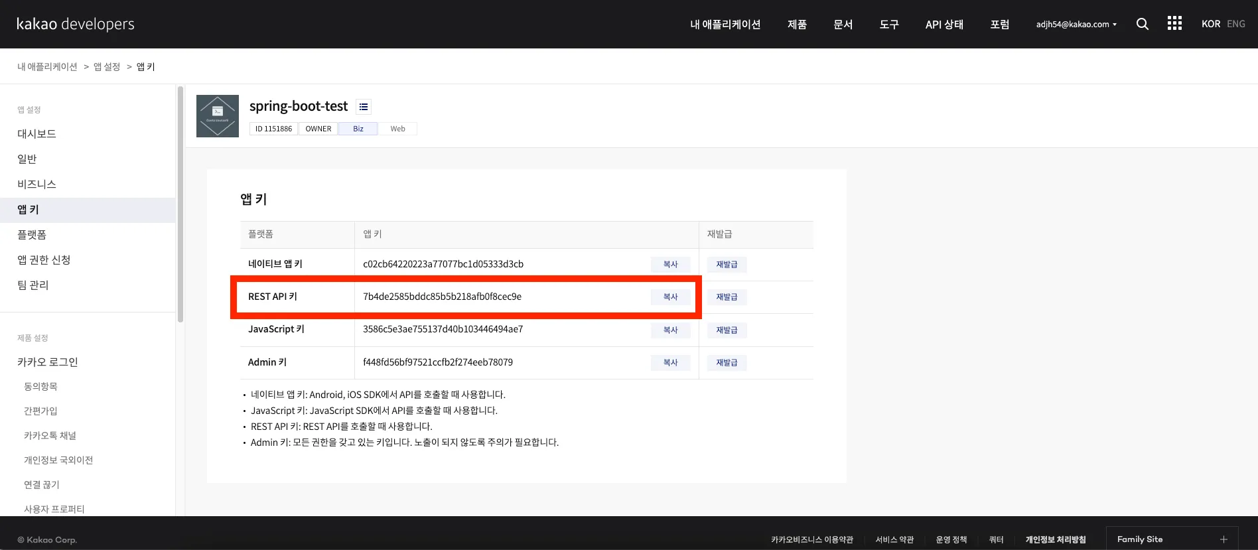Reissue the JavaScript 키
Viewport: 1258px width, 550px height.
click(x=727, y=330)
